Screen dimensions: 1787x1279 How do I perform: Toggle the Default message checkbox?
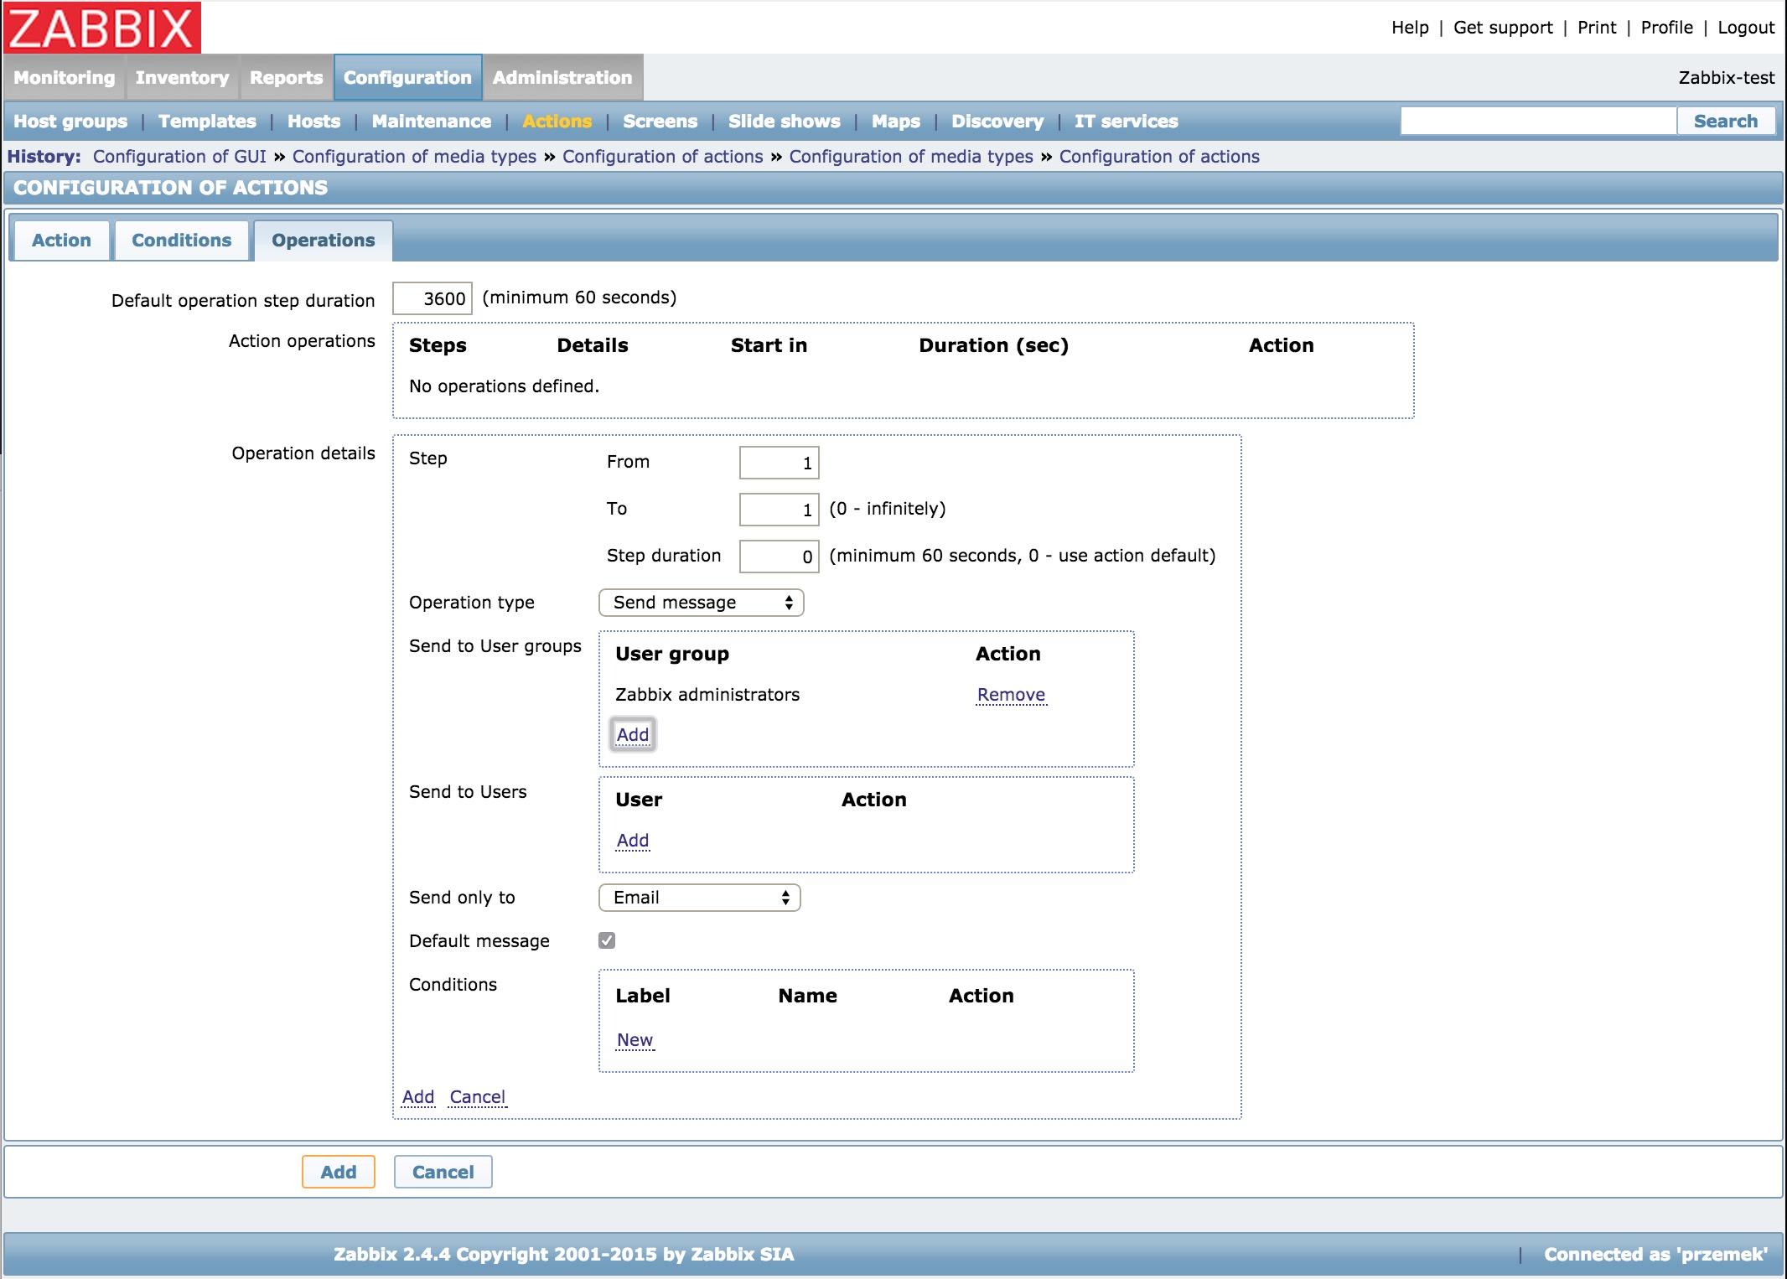pyautogui.click(x=607, y=940)
